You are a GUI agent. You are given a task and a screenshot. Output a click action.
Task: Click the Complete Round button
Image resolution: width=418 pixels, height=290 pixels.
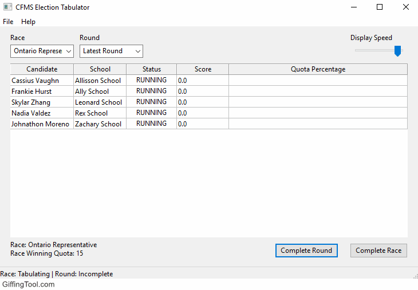306,251
